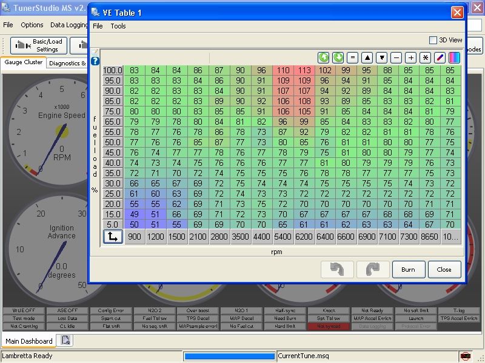
Task: Click the green down-arrow decrement icon
Action: click(x=338, y=57)
